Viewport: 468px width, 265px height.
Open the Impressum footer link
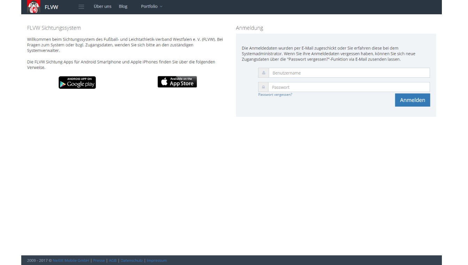click(x=157, y=260)
